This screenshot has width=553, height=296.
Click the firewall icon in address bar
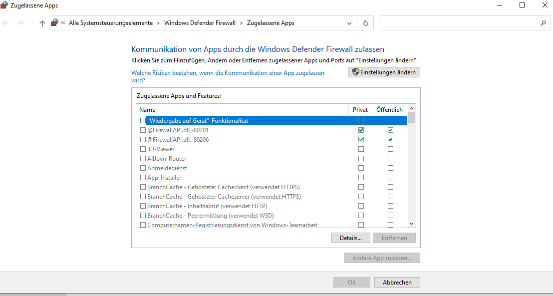point(54,23)
